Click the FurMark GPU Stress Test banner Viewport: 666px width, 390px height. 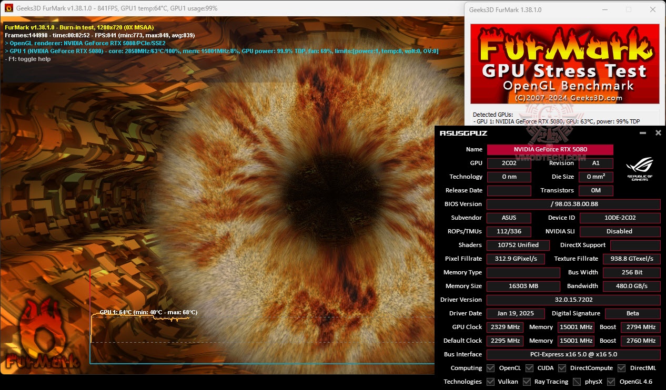564,64
